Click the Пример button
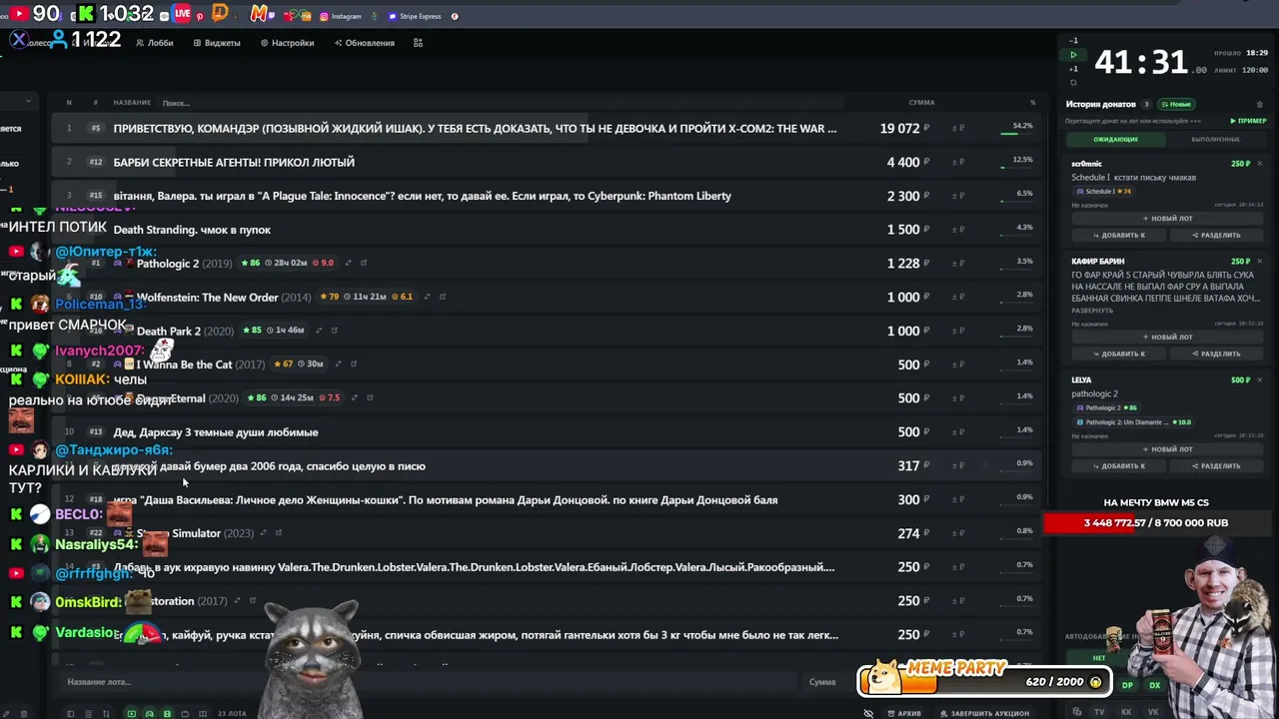This screenshot has height=719, width=1279. 1248,121
